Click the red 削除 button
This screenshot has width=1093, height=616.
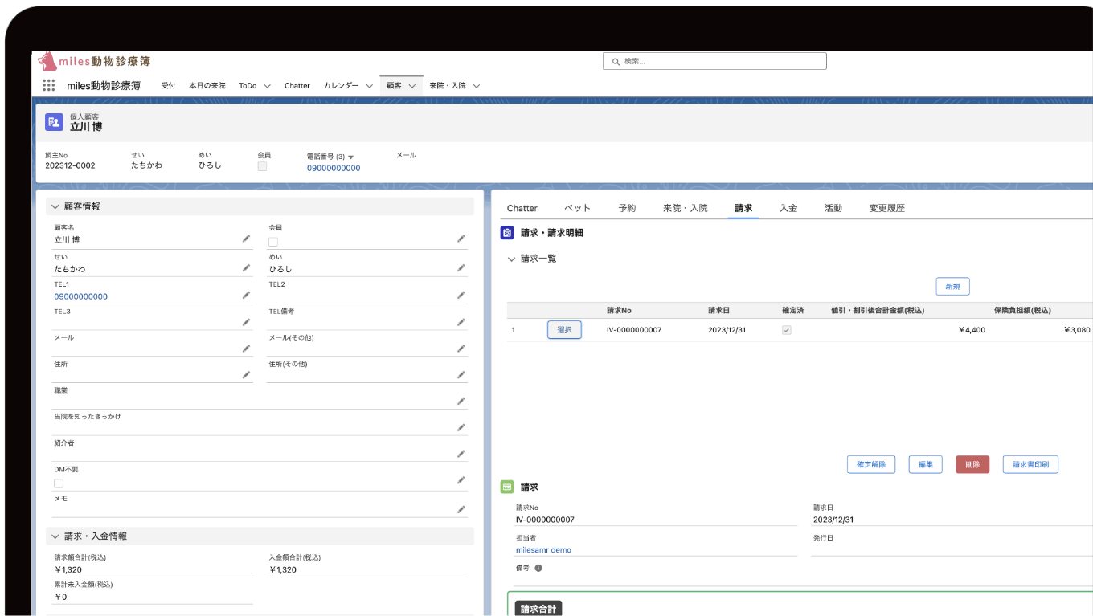point(972,464)
